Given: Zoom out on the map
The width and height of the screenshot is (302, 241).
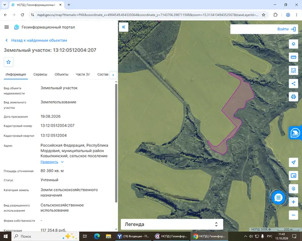Looking at the screenshot, I should [x=294, y=215].
